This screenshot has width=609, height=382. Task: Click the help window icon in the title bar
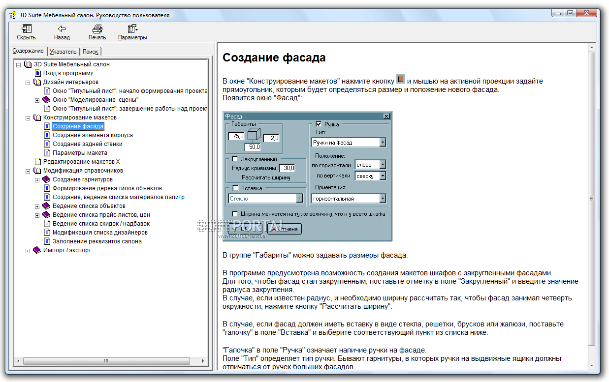pos(13,15)
